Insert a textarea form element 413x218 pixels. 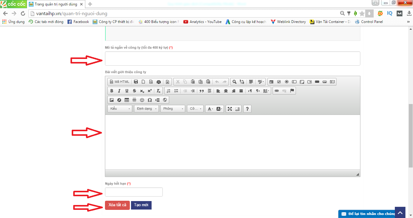point(302,82)
